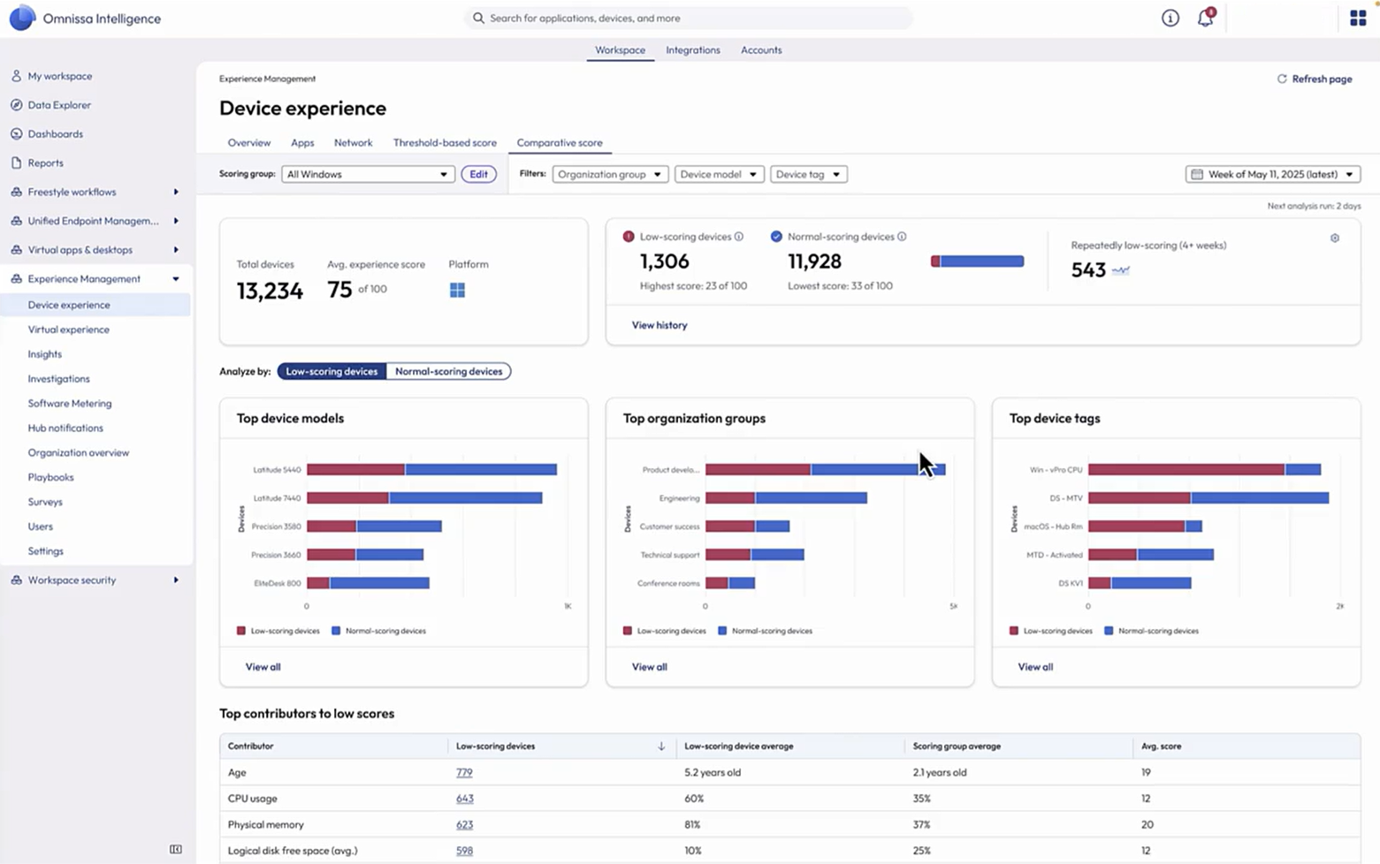Open the Organization group filter dropdown
The width and height of the screenshot is (1380, 864).
tap(609, 174)
